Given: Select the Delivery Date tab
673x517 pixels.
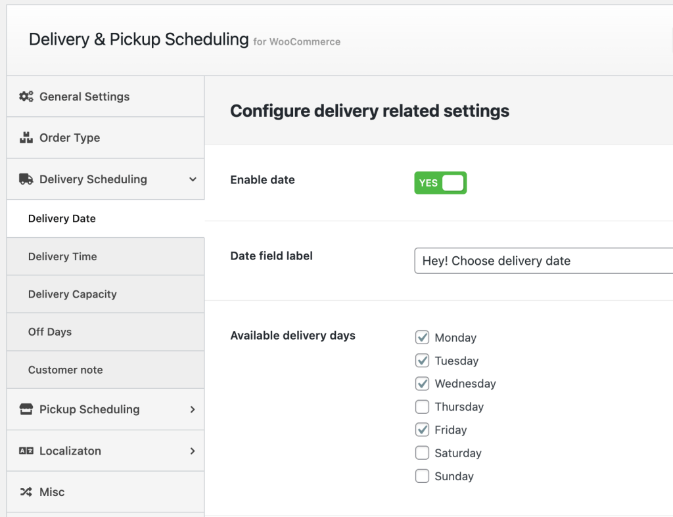Looking at the screenshot, I should [62, 218].
